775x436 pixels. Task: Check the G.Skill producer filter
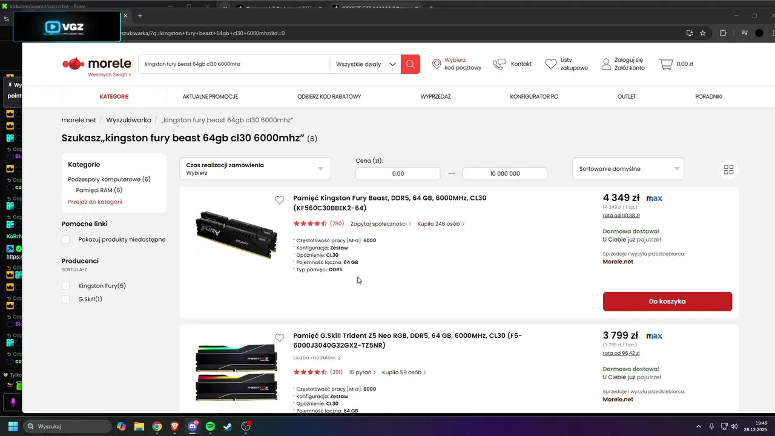tap(66, 299)
